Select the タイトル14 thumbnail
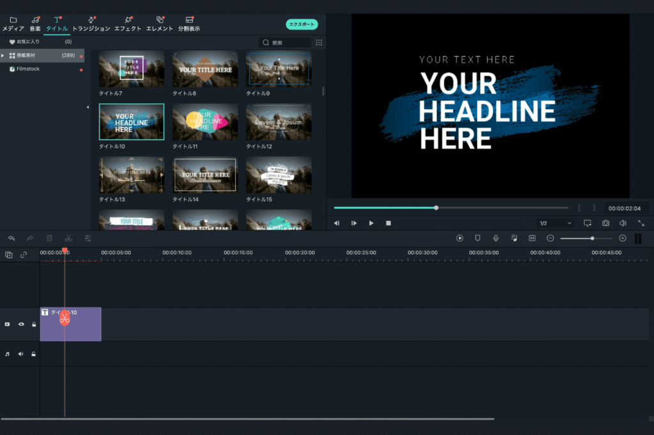The width and height of the screenshot is (654, 435). point(205,175)
